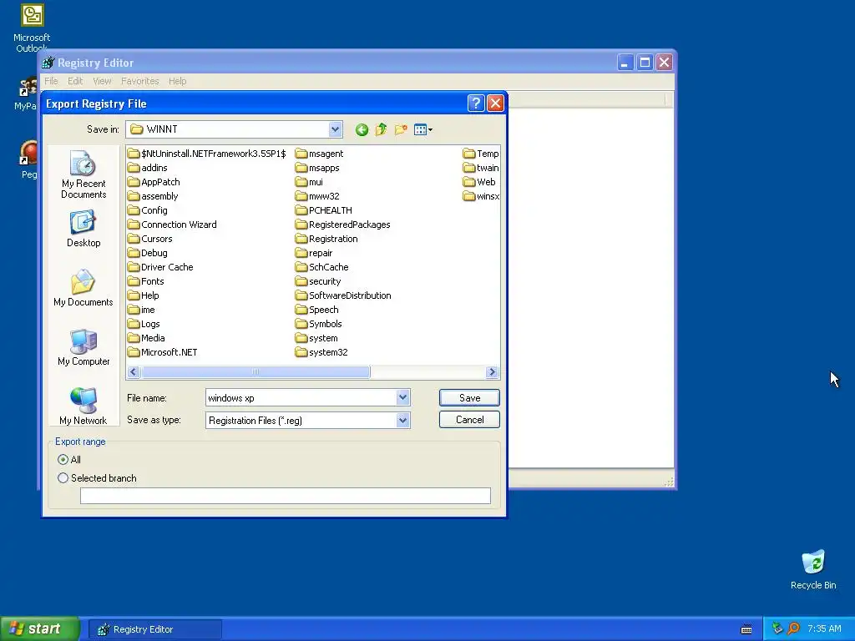Jump to Desktop in places bar
855x641 pixels.
click(83, 230)
